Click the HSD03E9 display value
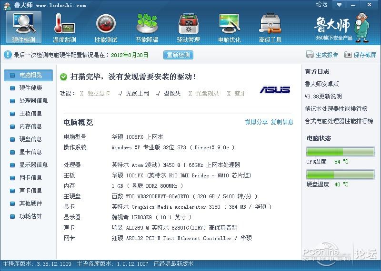 point(151,217)
